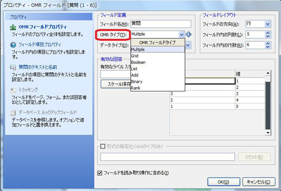Click the スケール保存 button
This screenshot has width=281, height=191.
pos(116,84)
